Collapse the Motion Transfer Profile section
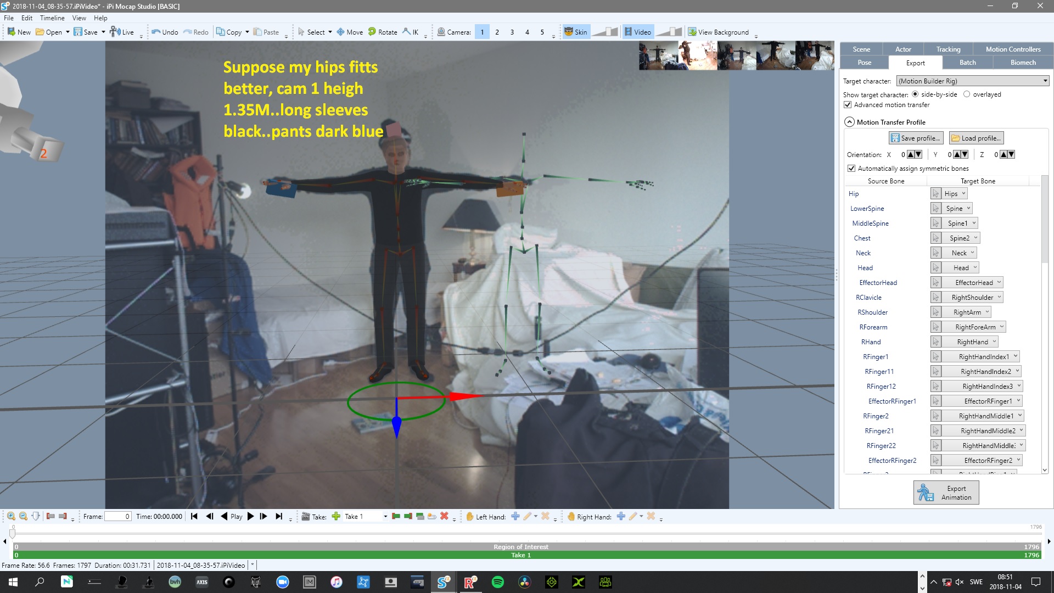The image size is (1054, 593). pos(849,122)
